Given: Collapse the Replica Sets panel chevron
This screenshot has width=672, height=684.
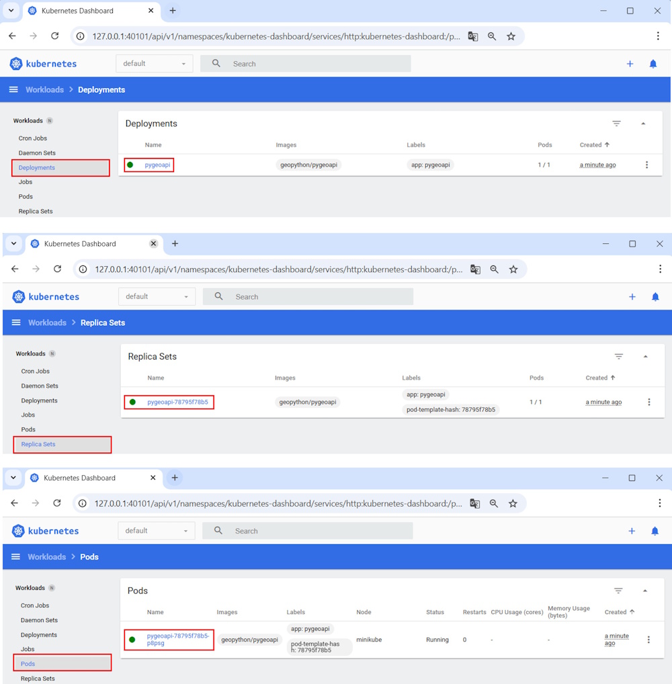Looking at the screenshot, I should click(x=645, y=356).
